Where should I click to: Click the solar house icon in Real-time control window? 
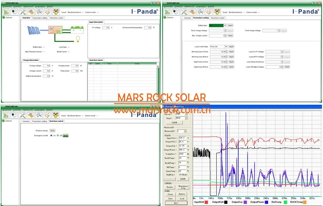[x=6, y=115]
